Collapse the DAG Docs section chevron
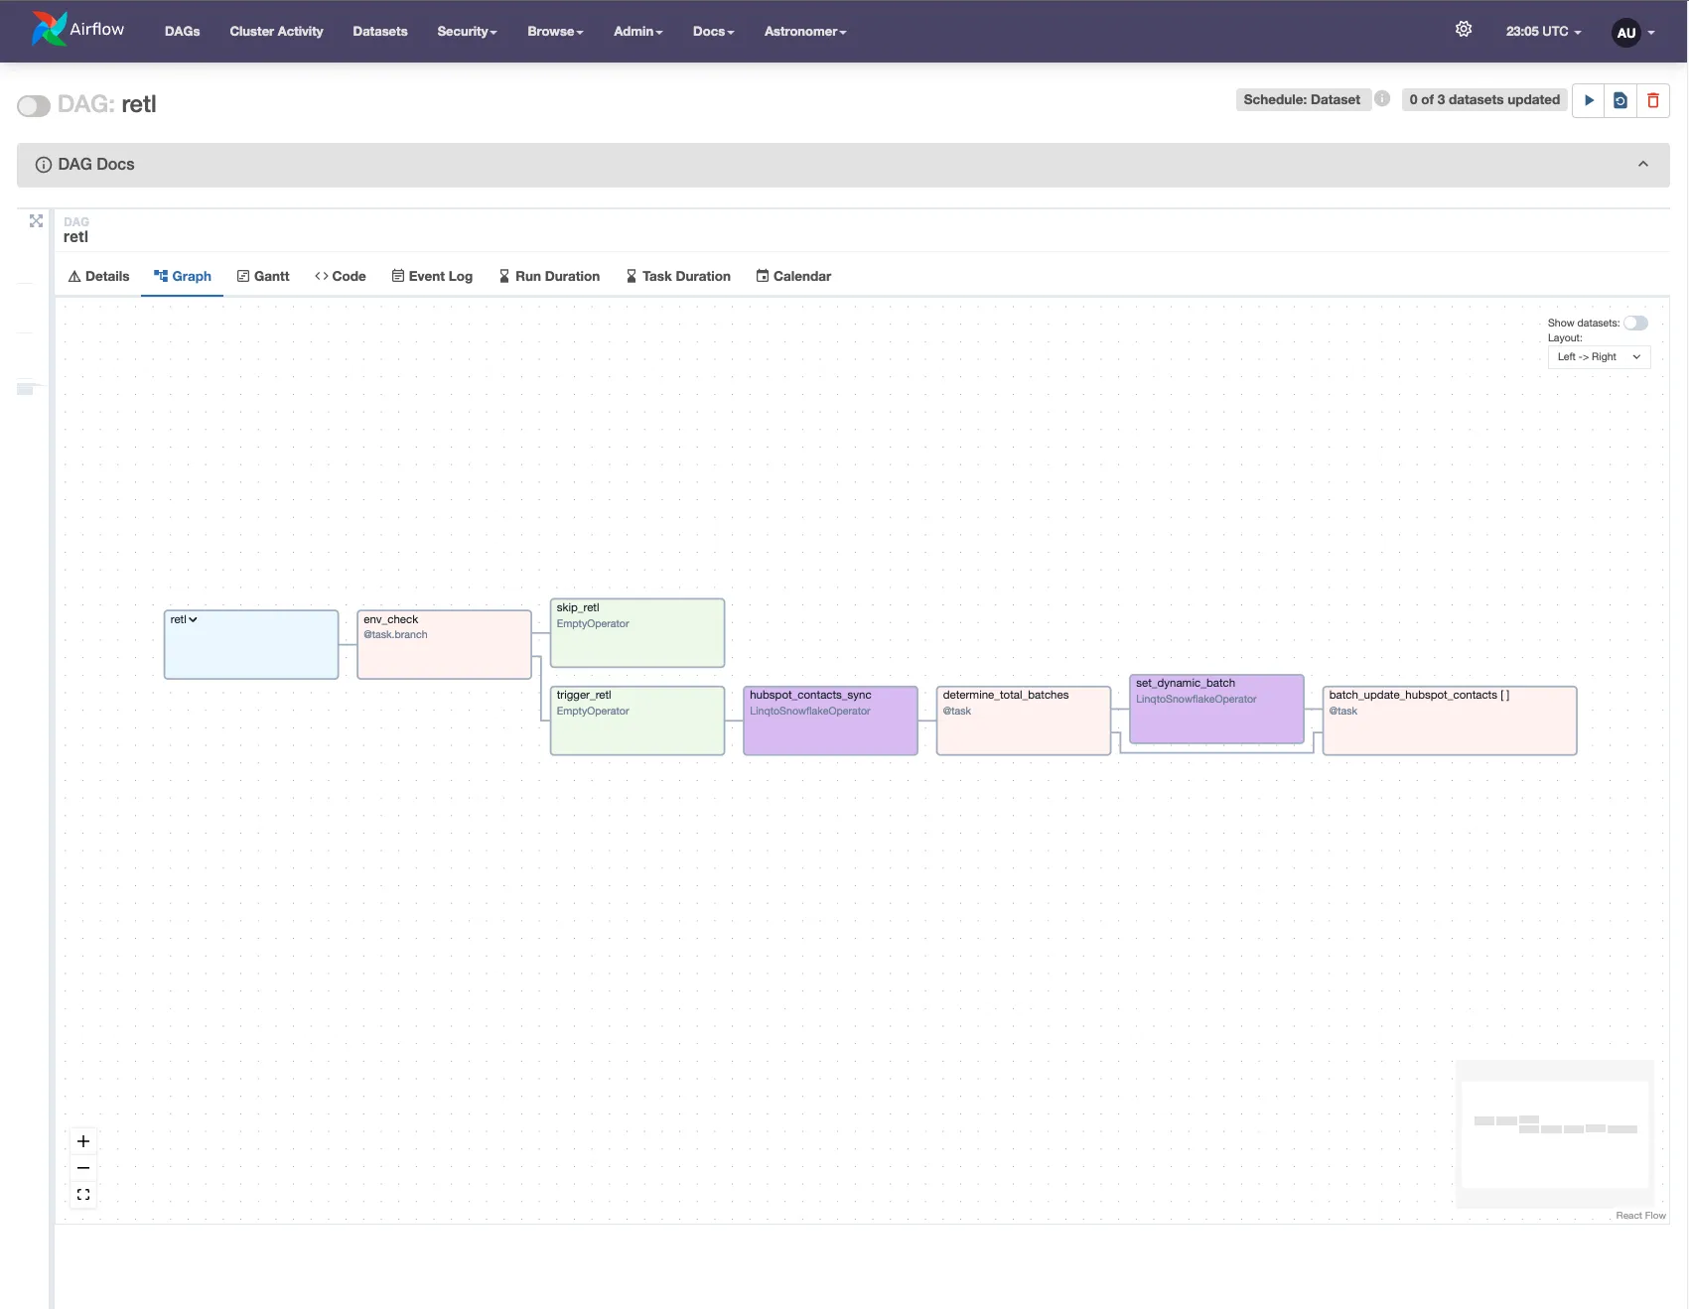 click(1643, 165)
